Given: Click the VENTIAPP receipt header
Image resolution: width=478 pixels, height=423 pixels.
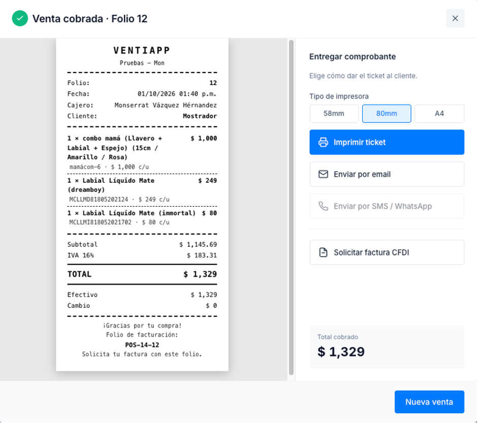Looking at the screenshot, I should click(142, 50).
